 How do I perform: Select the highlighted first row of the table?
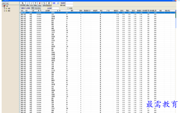[98, 12]
